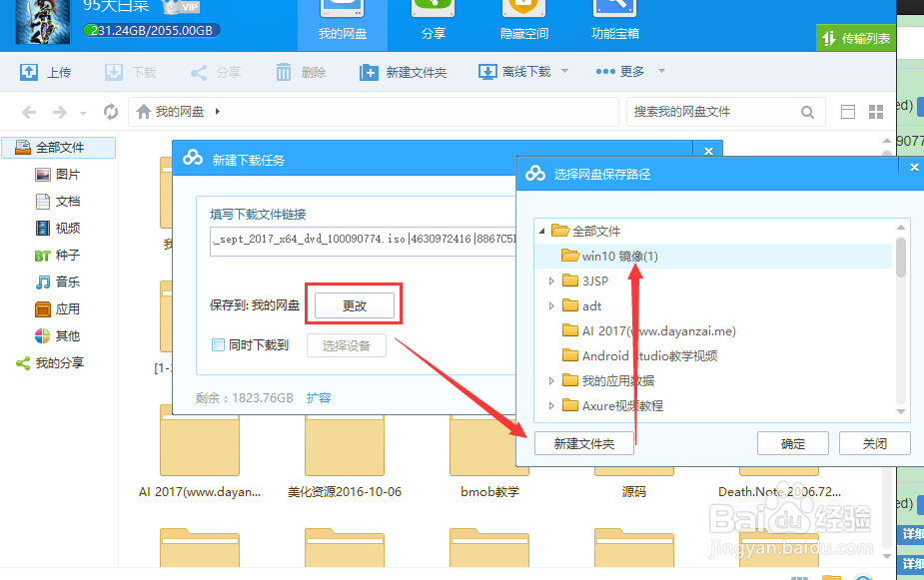Click the new folder (新建文件夹) toolbar icon
The image size is (924, 580).
coord(369,73)
